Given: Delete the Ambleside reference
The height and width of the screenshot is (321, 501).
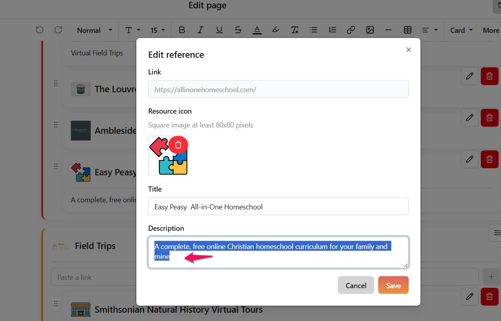Looking at the screenshot, I should point(490,118).
